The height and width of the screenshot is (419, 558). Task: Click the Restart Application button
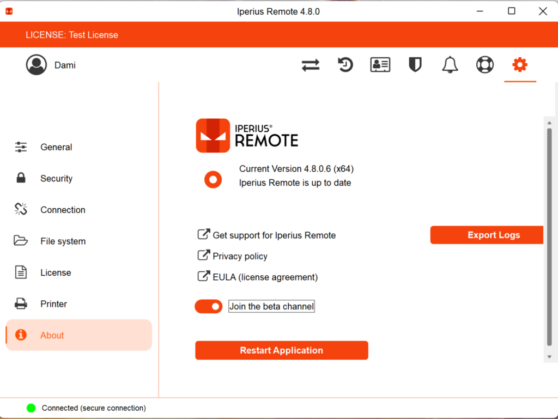(x=282, y=350)
